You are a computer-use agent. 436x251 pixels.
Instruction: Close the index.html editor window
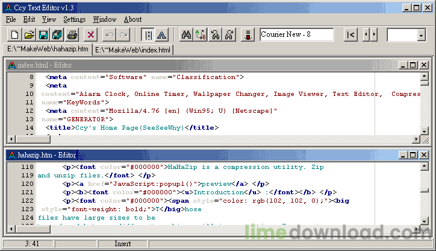424,65
